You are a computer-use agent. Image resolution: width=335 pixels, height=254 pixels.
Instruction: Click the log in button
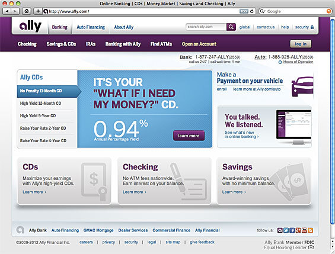tap(301, 44)
